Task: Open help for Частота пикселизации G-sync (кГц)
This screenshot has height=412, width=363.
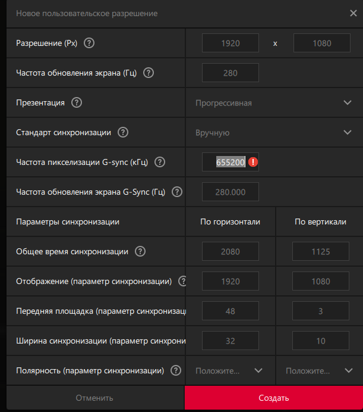Action: pyautogui.click(x=160, y=162)
